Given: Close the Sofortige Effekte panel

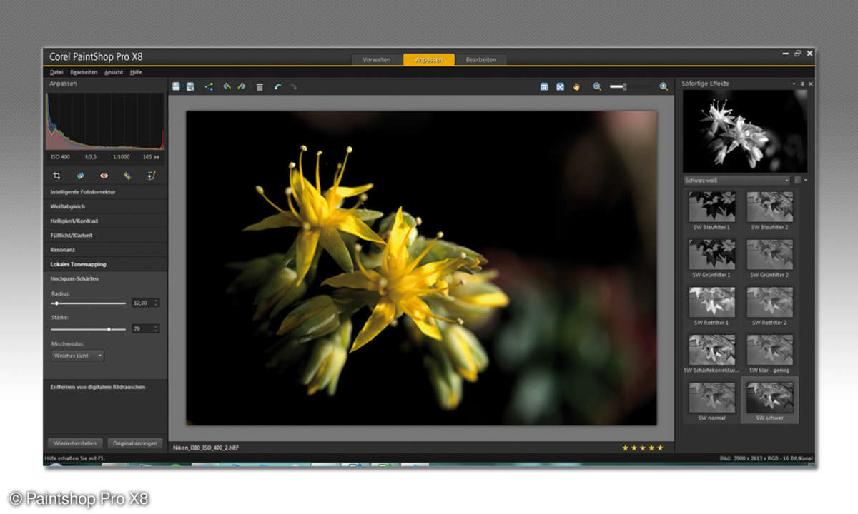Looking at the screenshot, I should click(x=810, y=84).
